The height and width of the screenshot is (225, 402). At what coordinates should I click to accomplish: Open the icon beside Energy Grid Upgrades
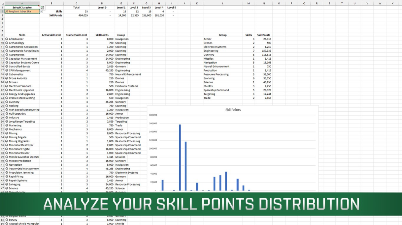(x=7, y=94)
